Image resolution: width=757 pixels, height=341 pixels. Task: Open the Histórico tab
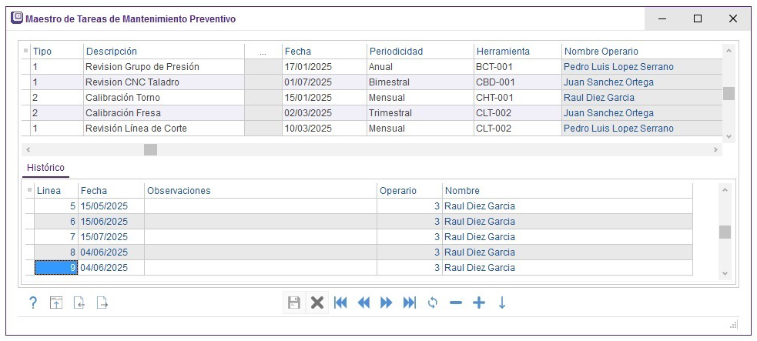tap(45, 167)
